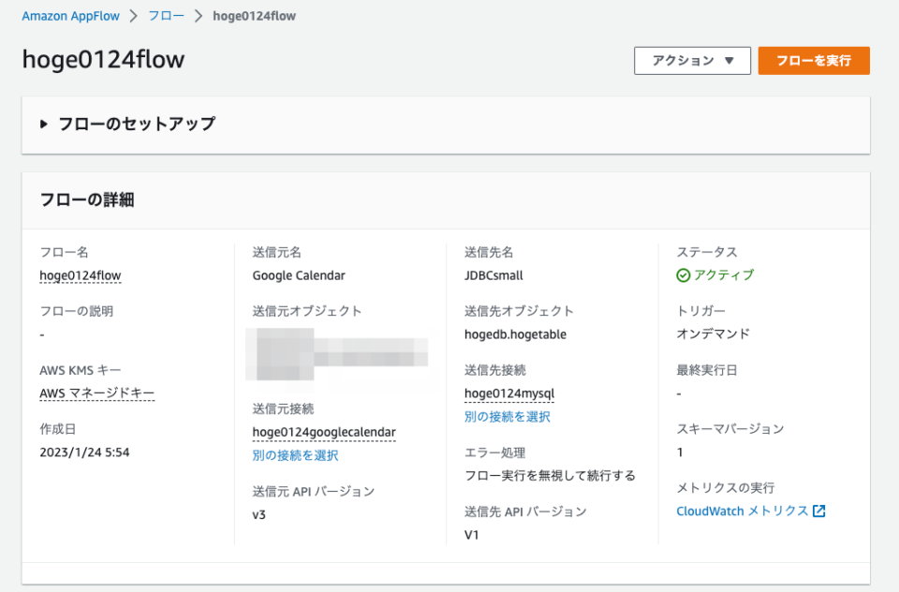Click the 送信元 API バージョン label

314,492
